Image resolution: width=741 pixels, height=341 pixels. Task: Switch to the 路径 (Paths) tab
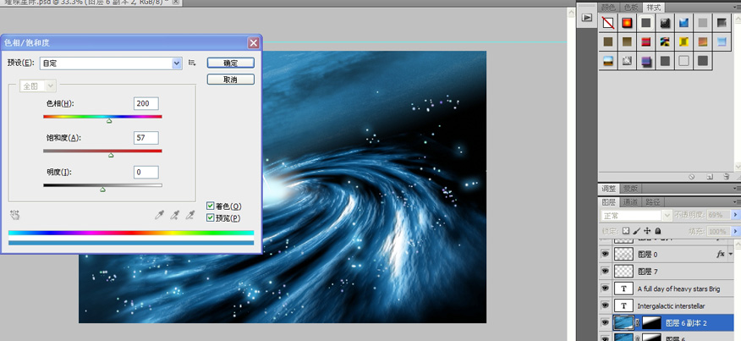click(653, 202)
